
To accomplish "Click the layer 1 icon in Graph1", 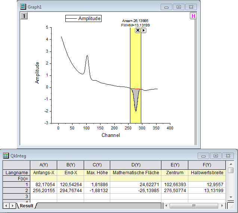I will tap(24, 16).
